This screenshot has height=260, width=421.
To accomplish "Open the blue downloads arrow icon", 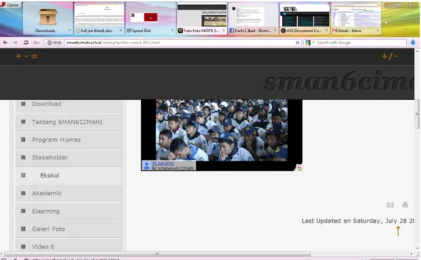I will 413,43.
